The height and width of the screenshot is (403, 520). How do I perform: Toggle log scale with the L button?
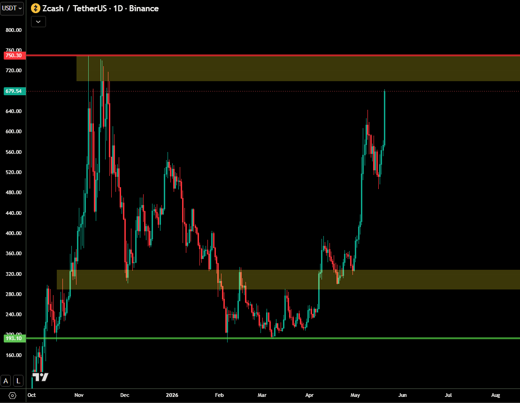[18, 381]
